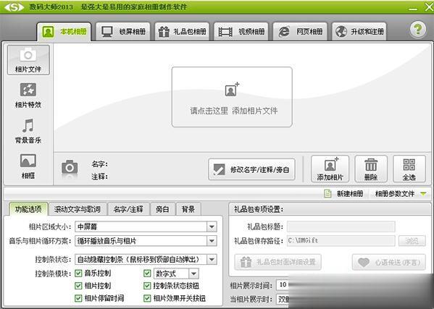Image resolution: width=434 pixels, height=309 pixels.
Task: Toggle the 相片控制 checkbox
Action: pos(78,286)
